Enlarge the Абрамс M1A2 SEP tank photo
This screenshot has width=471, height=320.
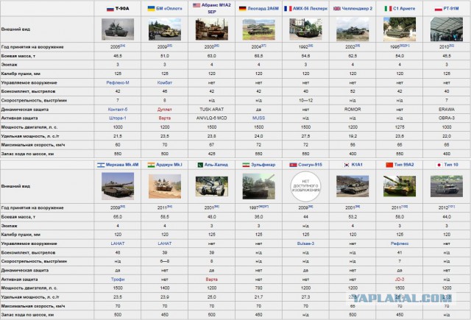(x=212, y=29)
